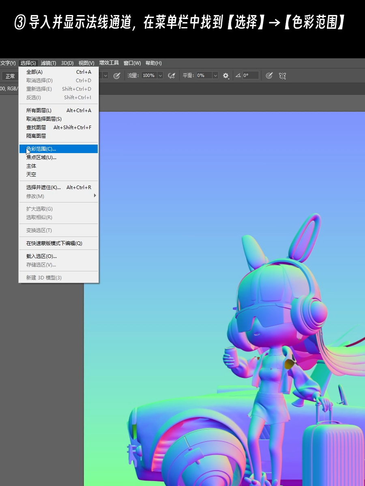This screenshot has height=486, width=365.
Task: Choose 隔离图层 menu entry
Action: [x=58, y=136]
